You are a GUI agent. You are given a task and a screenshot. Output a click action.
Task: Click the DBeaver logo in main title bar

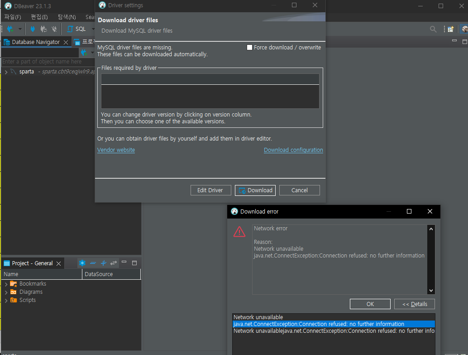click(8, 6)
